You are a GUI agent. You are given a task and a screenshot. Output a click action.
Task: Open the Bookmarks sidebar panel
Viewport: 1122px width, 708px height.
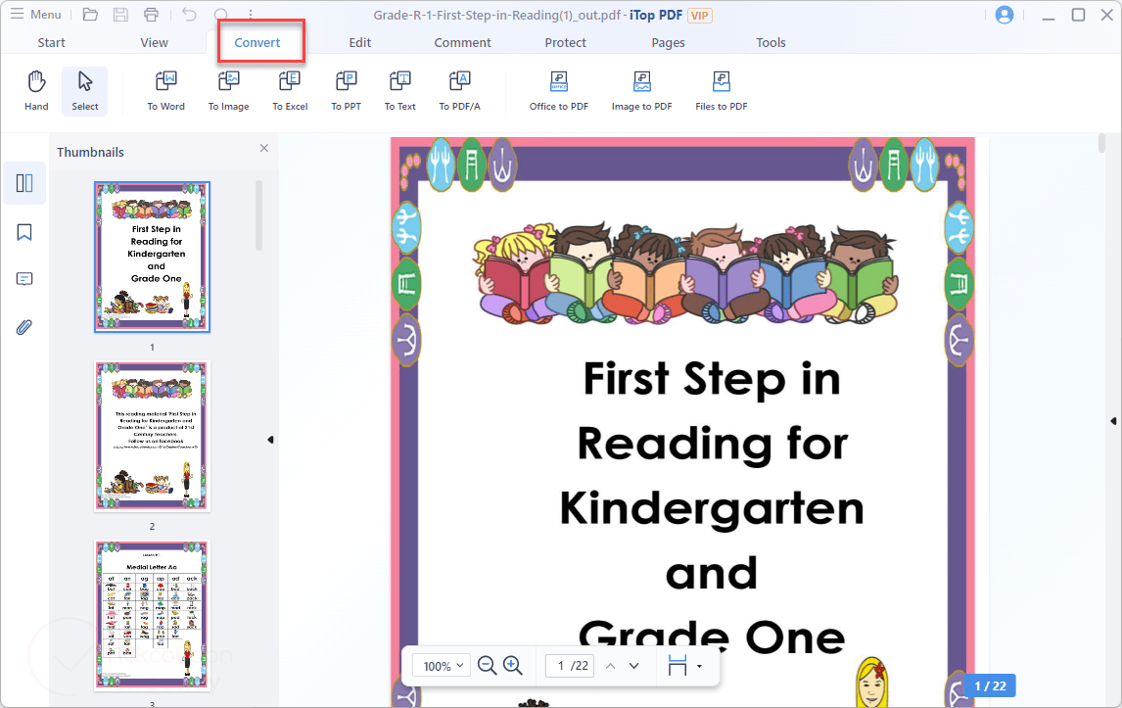click(24, 232)
